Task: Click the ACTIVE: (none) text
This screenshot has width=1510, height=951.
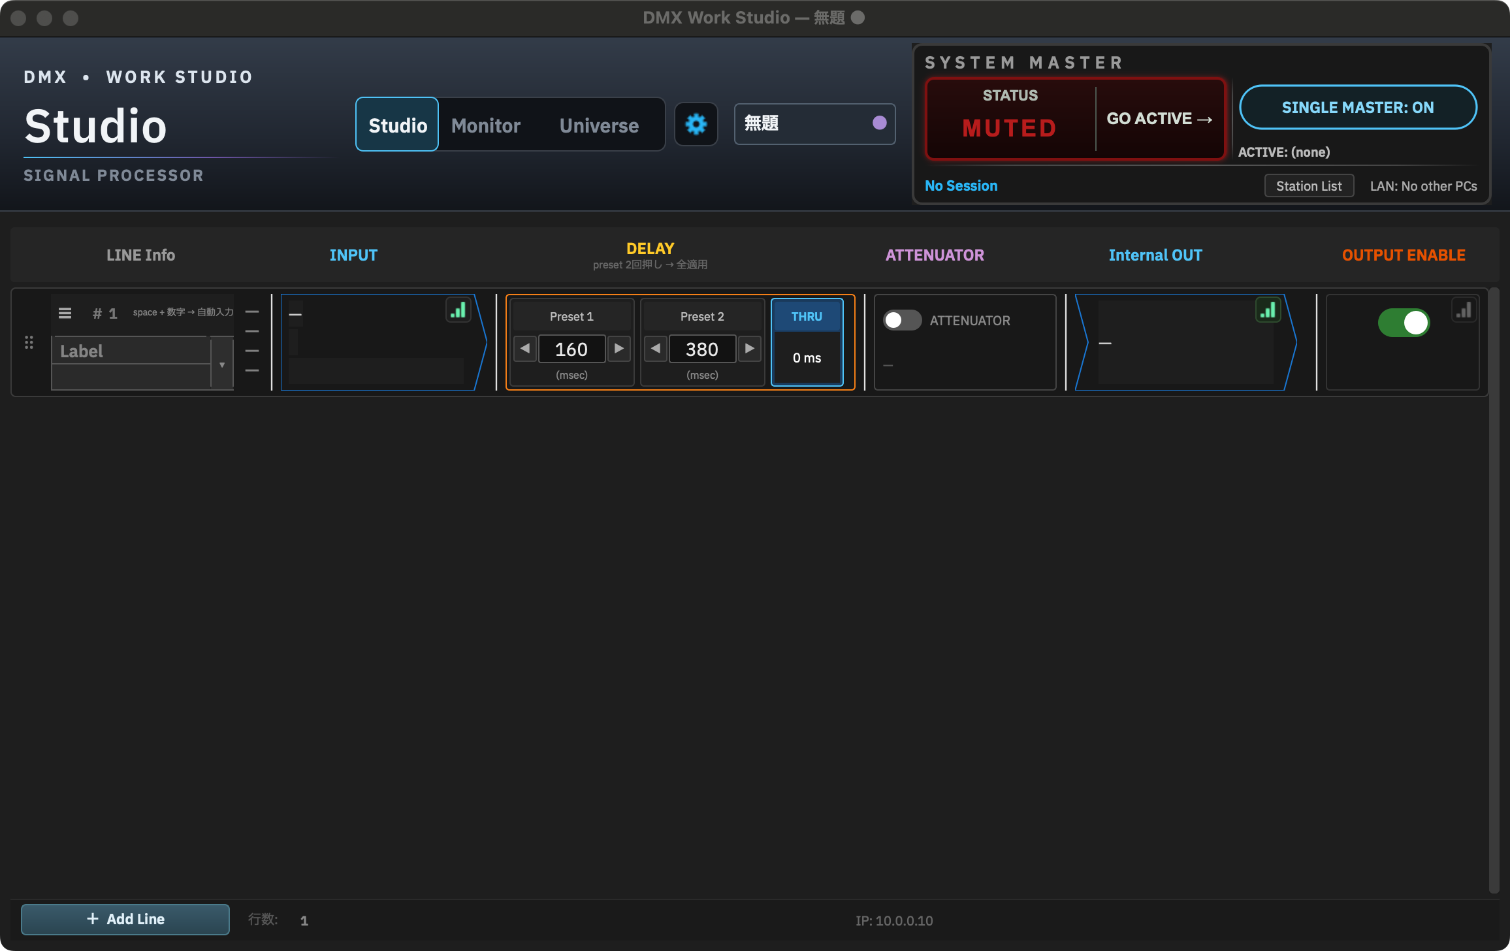Action: 1283,152
